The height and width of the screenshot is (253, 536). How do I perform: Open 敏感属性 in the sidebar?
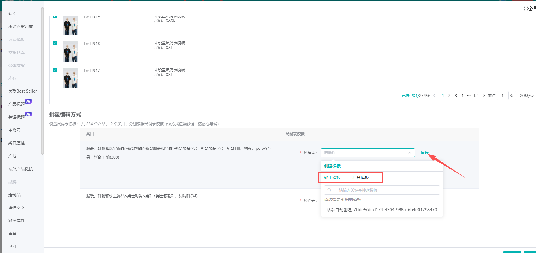tap(16, 221)
